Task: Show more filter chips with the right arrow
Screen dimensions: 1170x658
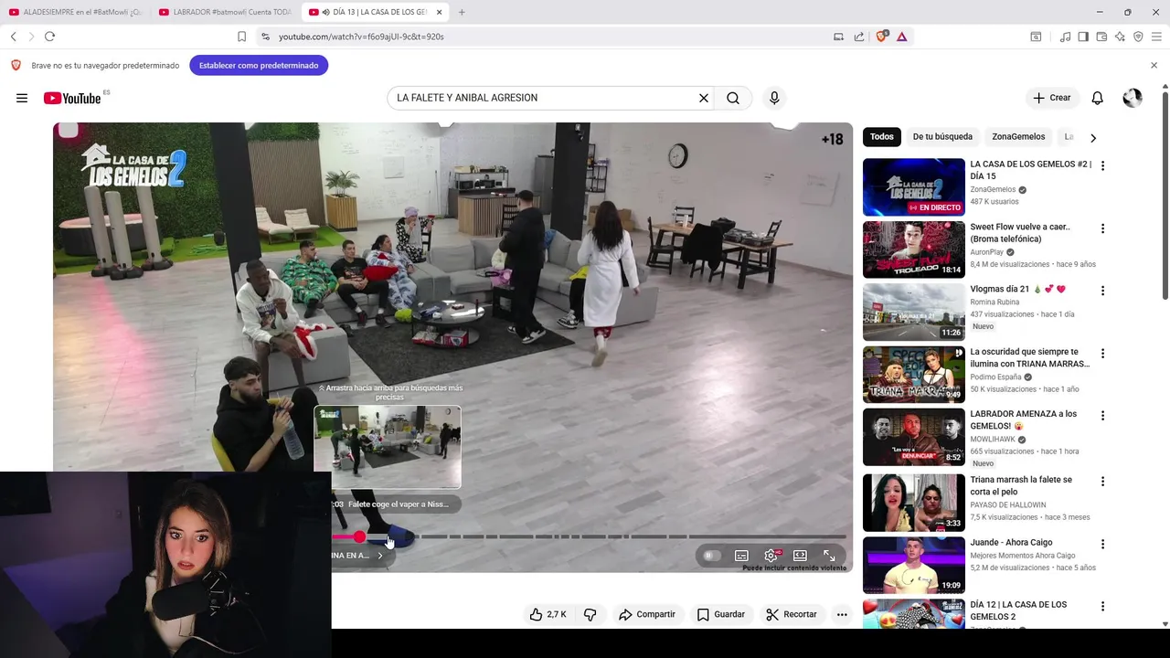Action: (x=1092, y=137)
